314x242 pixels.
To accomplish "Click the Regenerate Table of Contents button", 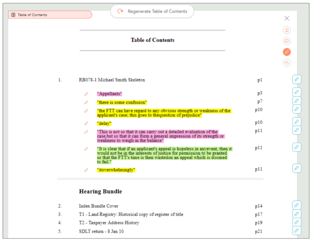I will 152,11.
